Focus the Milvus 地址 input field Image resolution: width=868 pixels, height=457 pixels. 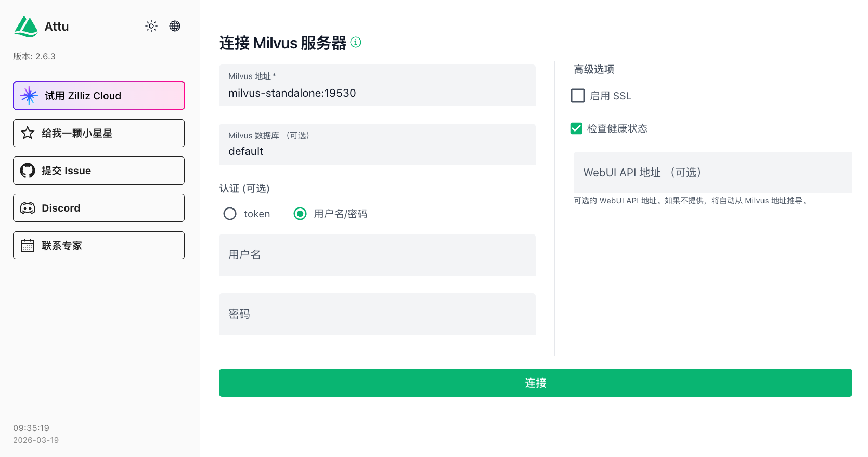coord(377,93)
